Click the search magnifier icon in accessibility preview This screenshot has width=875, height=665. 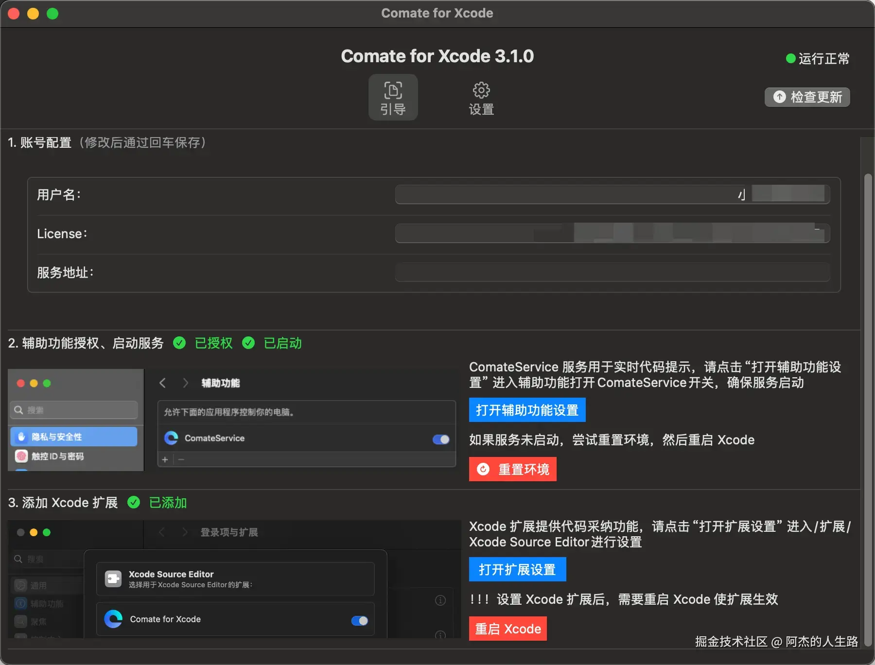(18, 410)
